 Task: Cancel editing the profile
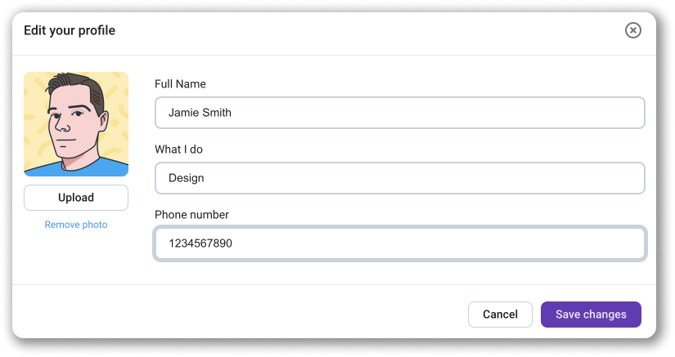coord(500,315)
